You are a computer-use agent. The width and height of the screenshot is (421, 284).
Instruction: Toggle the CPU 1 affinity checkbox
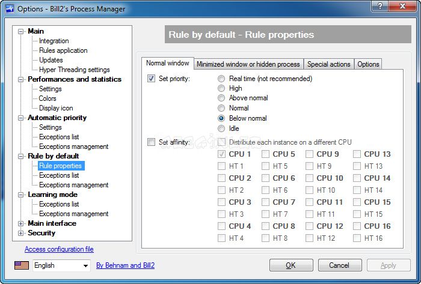tap(221, 154)
